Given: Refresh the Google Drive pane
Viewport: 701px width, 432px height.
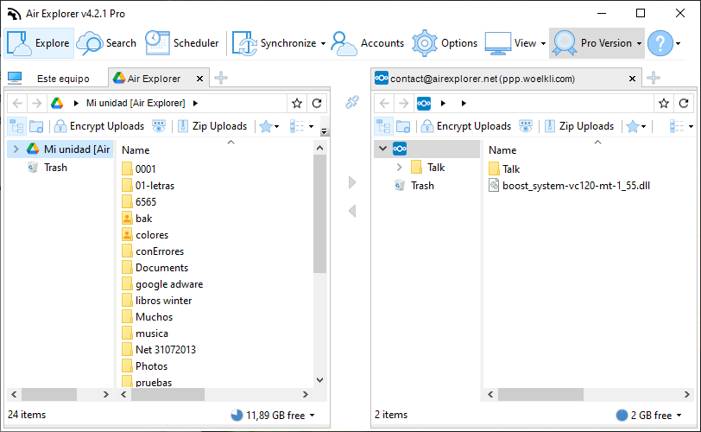Looking at the screenshot, I should pos(317,104).
